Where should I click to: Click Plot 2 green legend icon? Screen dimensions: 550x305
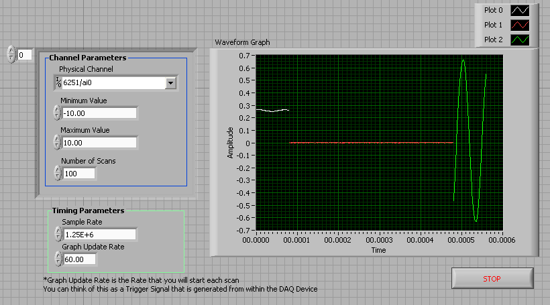click(x=520, y=40)
